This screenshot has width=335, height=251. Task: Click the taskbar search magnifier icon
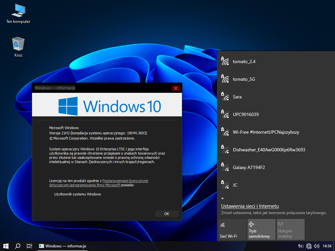point(18,246)
